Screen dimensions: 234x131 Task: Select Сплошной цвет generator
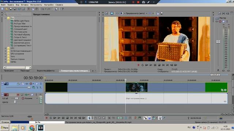[20, 29]
